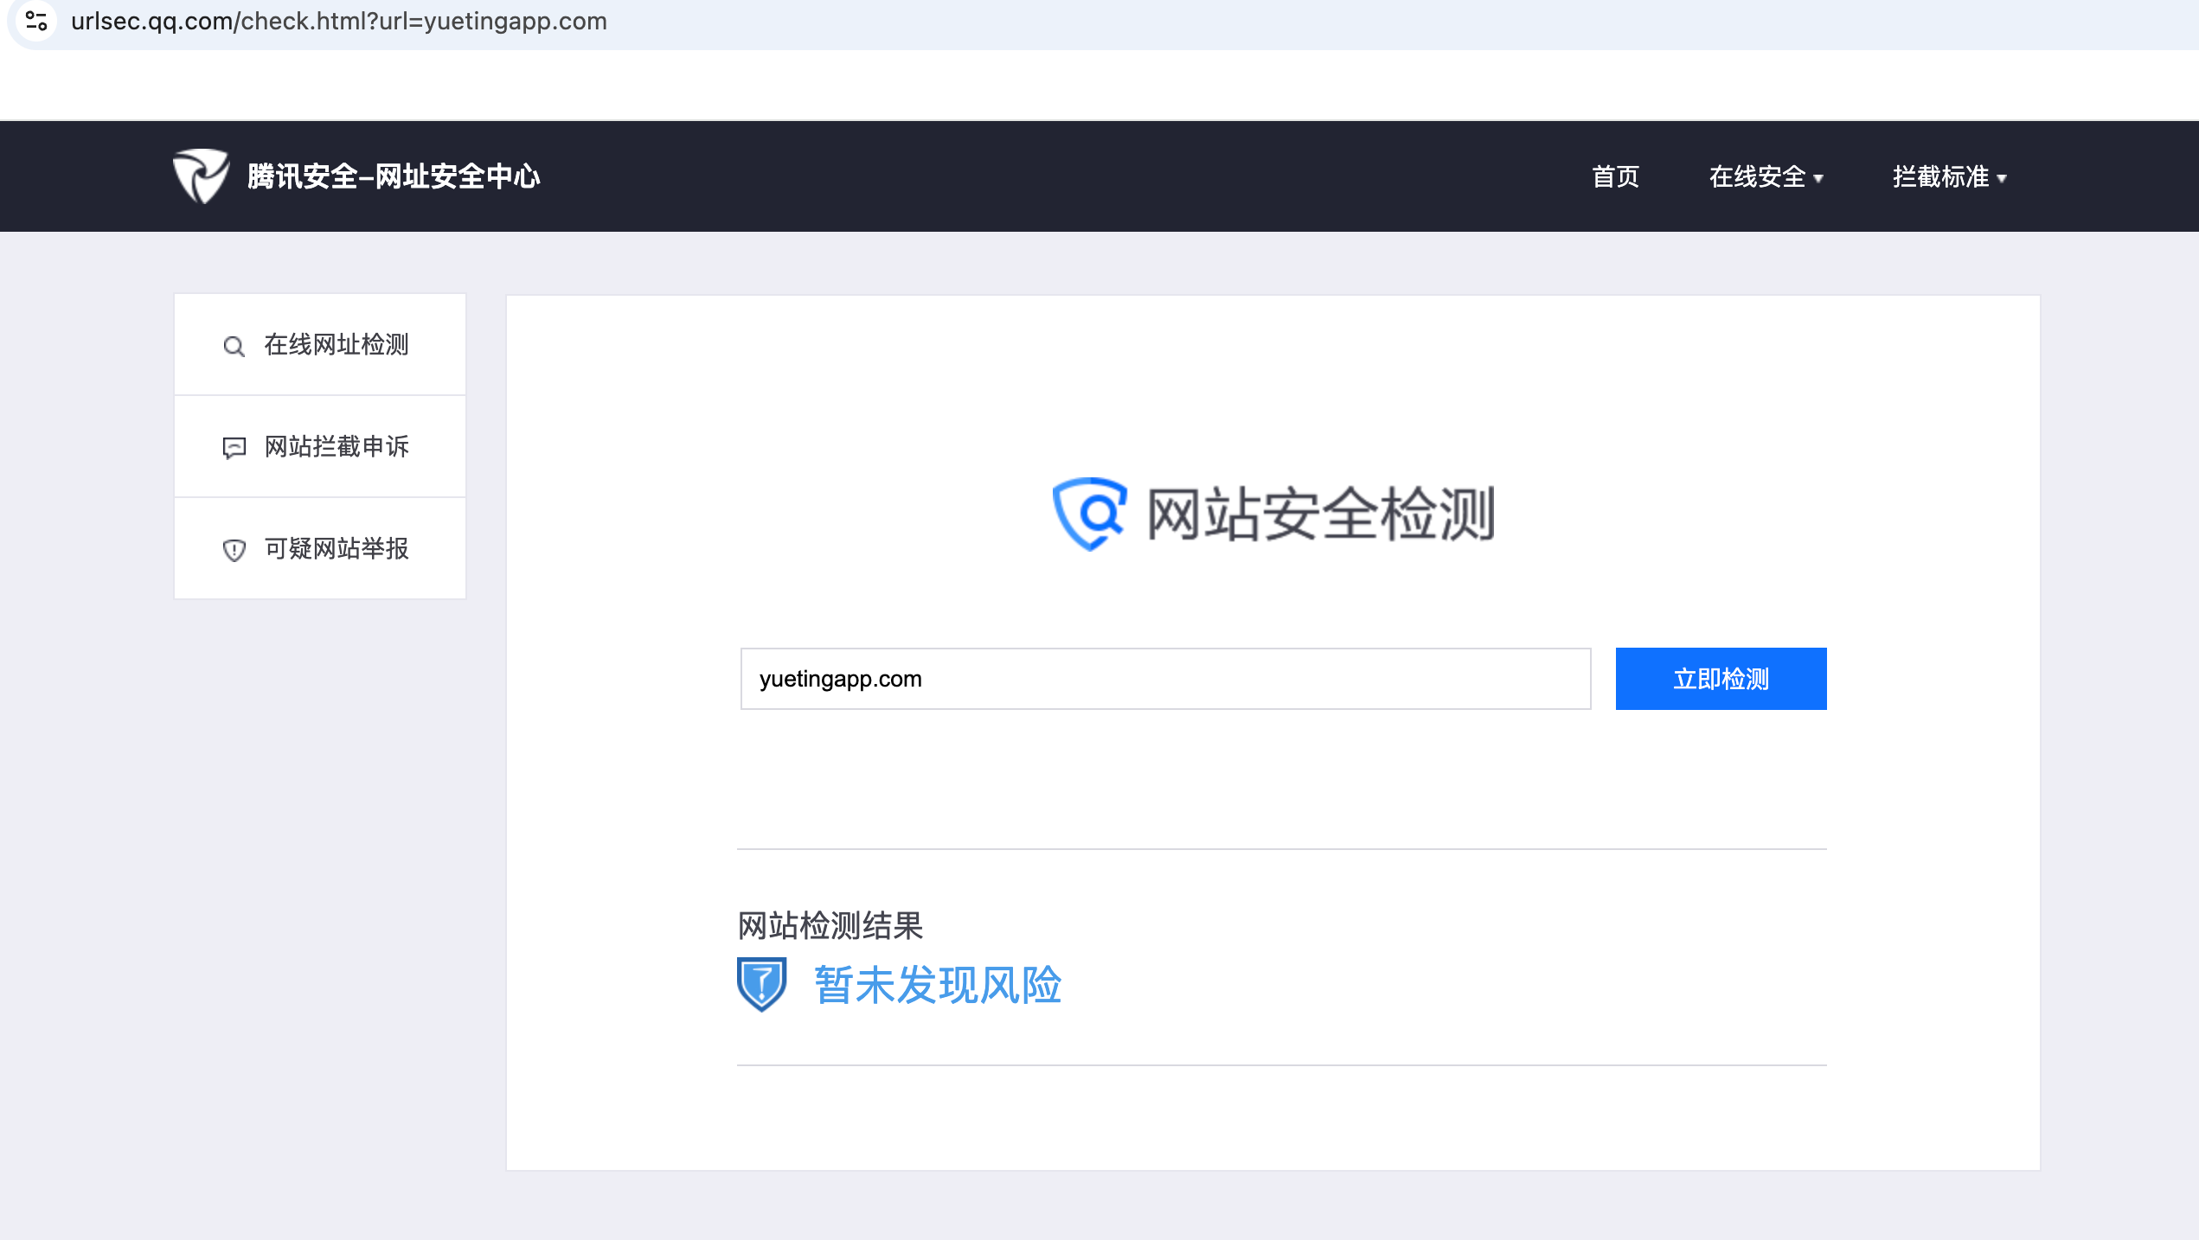
Task: Click the magnifier icon beside 在线网址检测
Action: click(x=234, y=347)
